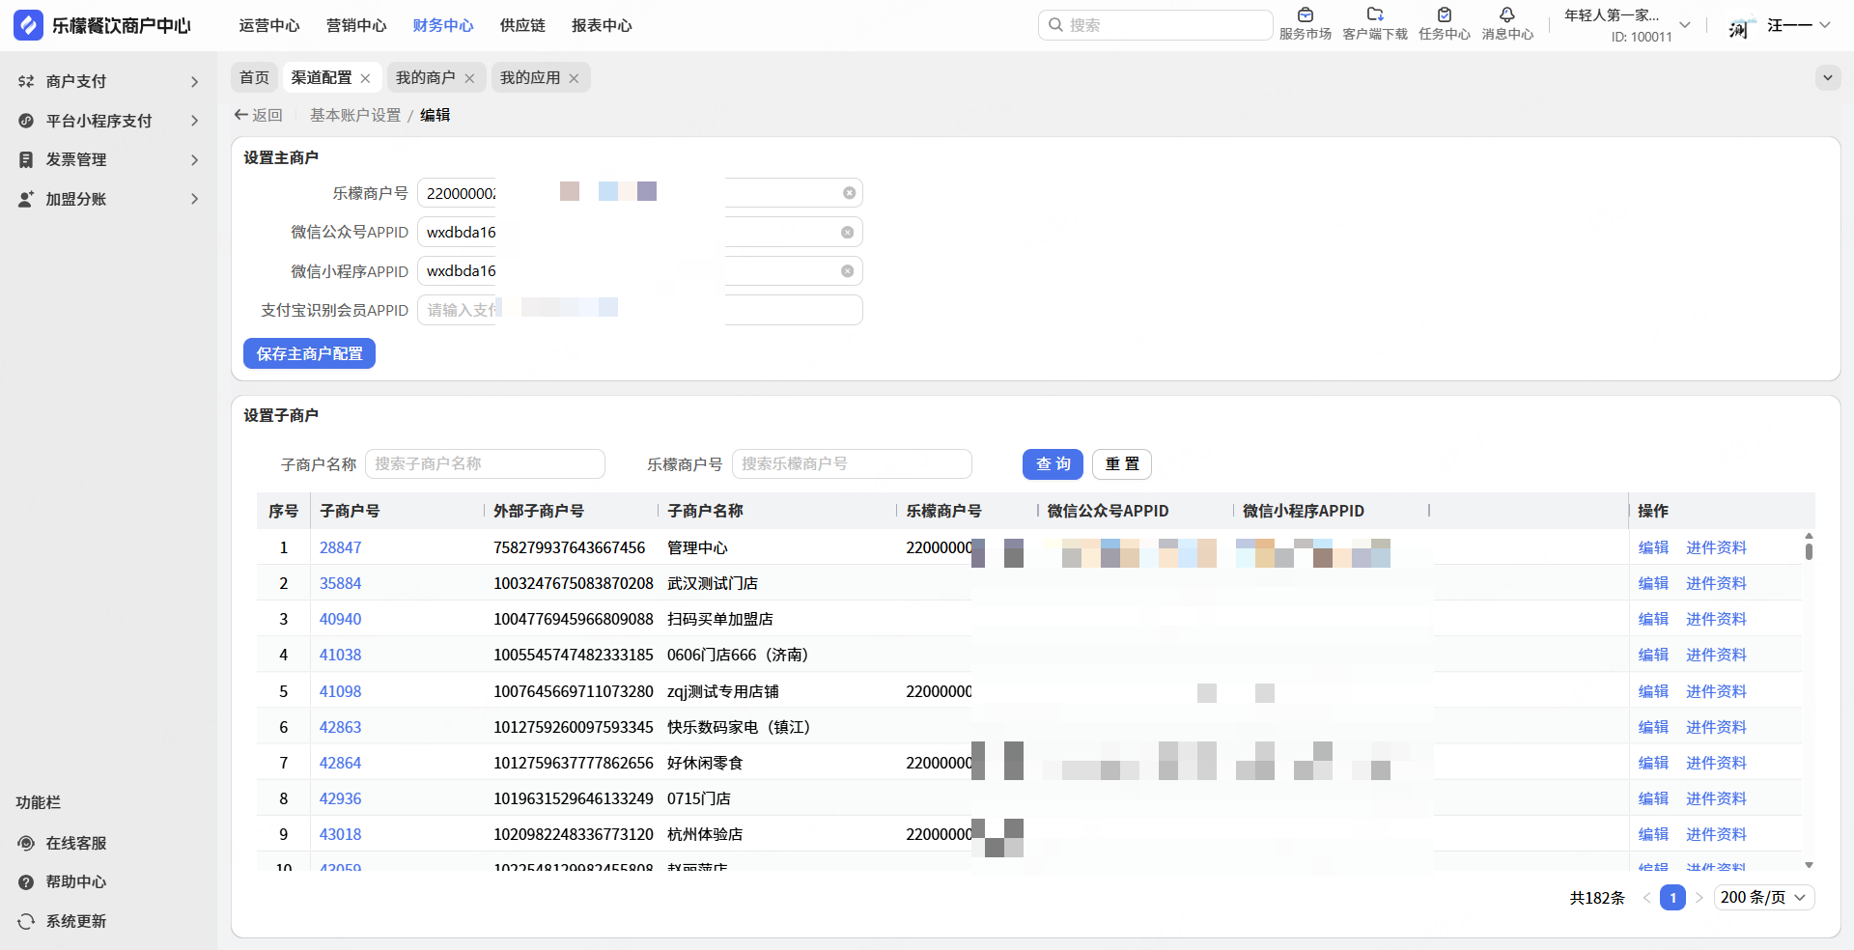Focus the top 搜索 box
The image size is (1854, 950).
pyautogui.click(x=1156, y=25)
